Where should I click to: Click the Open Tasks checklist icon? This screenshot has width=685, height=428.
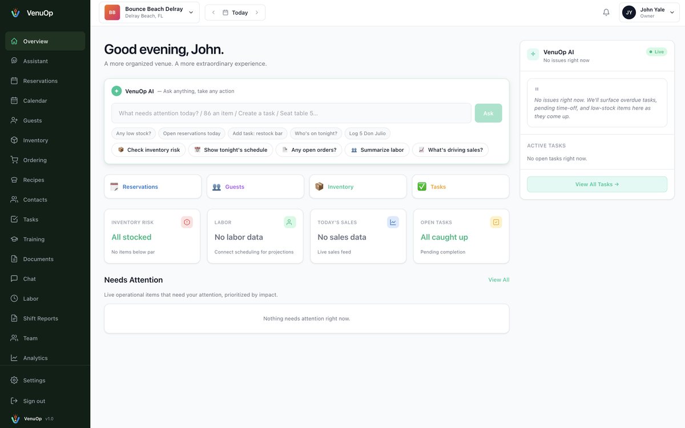[x=496, y=222]
